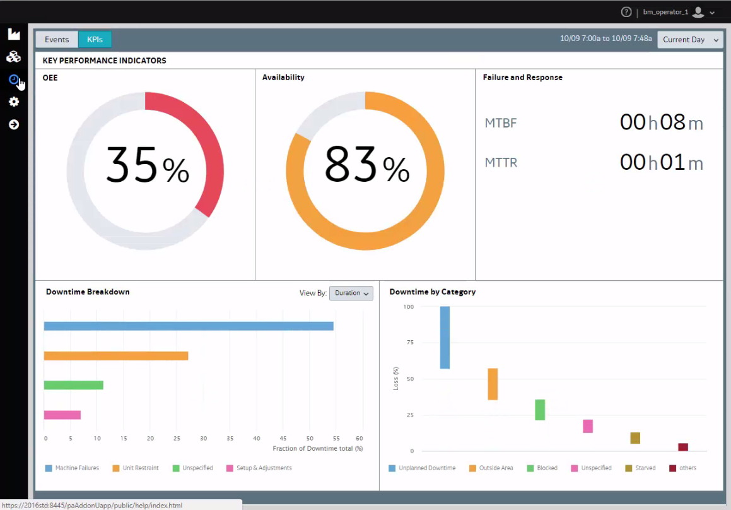Switch to the Events tab
Screen dimensions: 731x510
coord(57,40)
